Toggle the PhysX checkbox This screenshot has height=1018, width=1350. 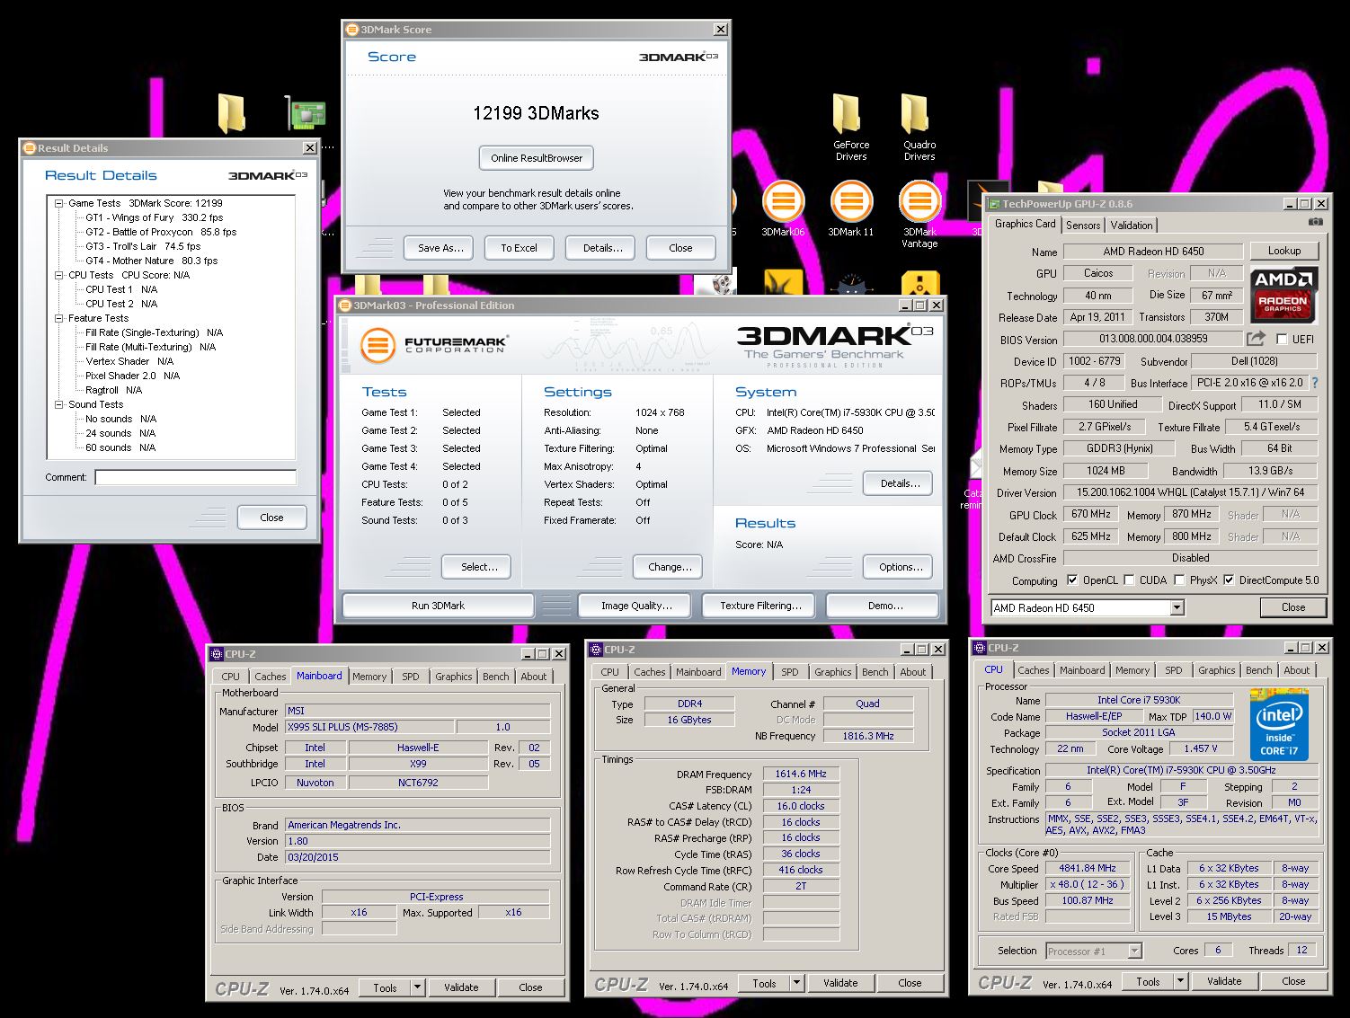pos(1179,580)
